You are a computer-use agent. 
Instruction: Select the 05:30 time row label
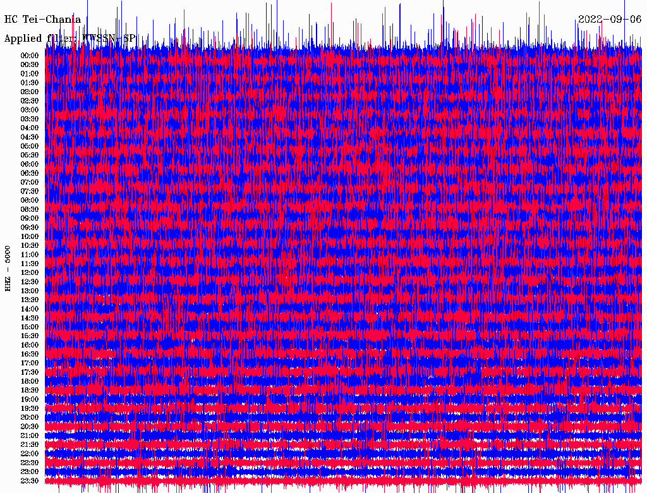[x=30, y=155]
